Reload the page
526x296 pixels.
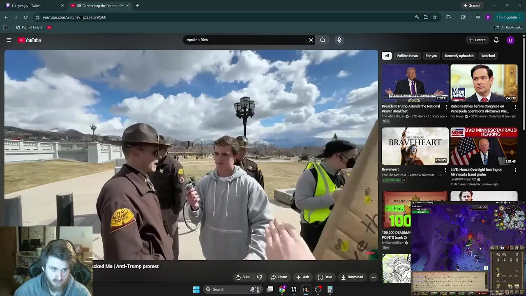point(25,17)
